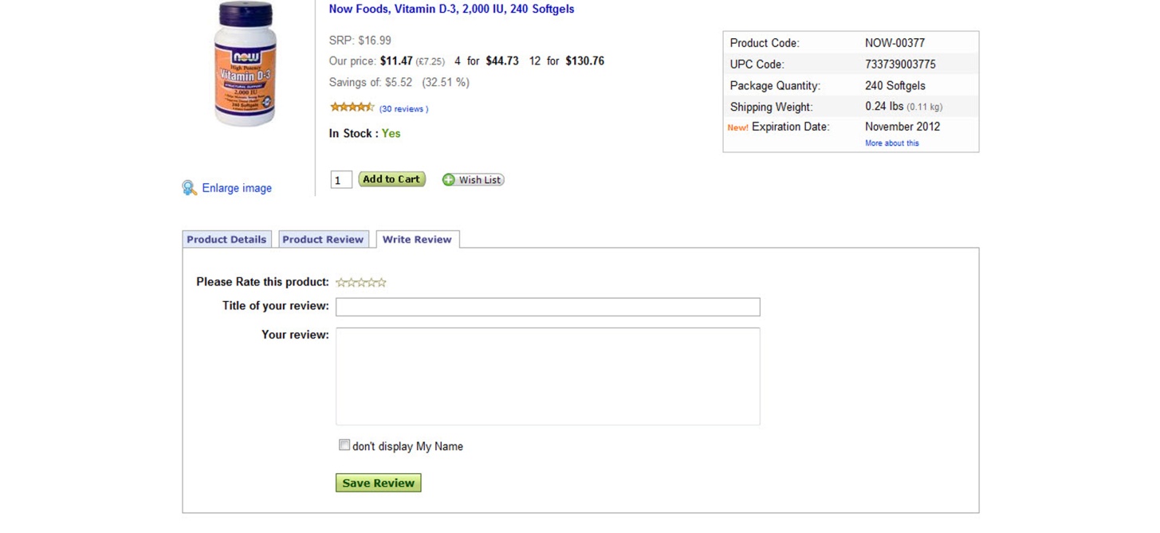Screen dimensions: 1160x533
Task: Submit with the Save Review button
Action: (x=378, y=483)
